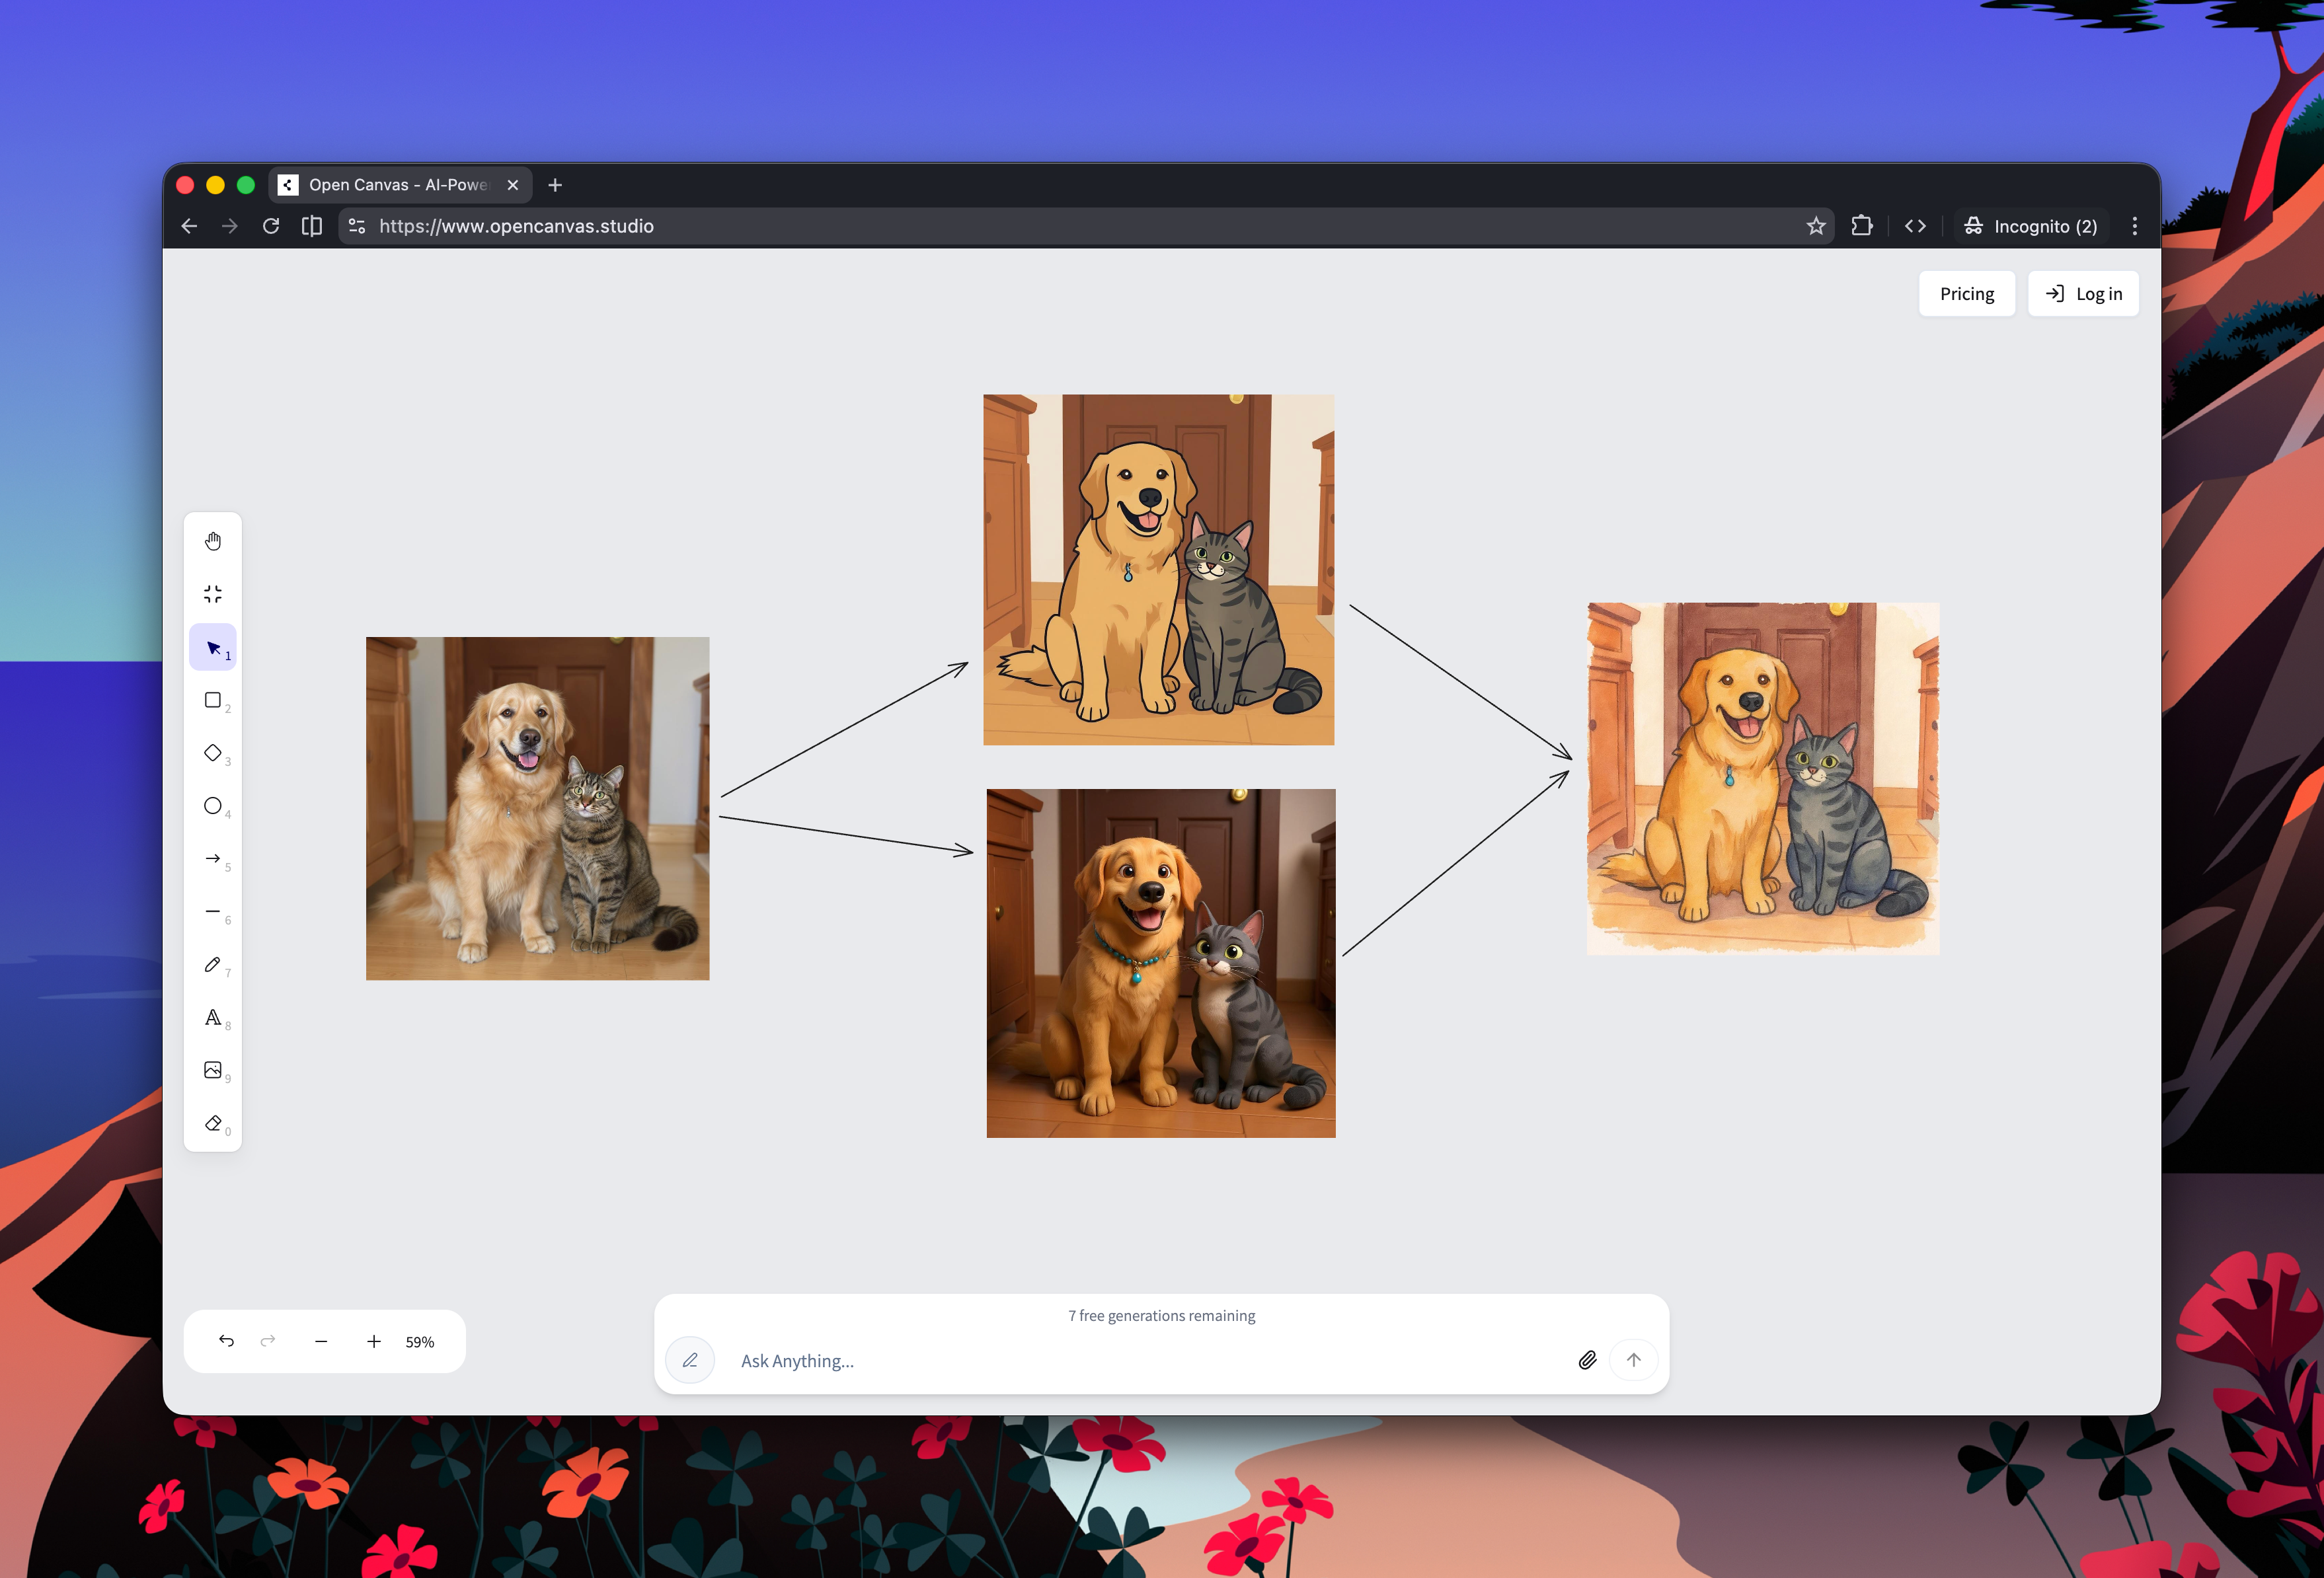
Task: Send the prompt with the up-arrow icon
Action: (1633, 1360)
